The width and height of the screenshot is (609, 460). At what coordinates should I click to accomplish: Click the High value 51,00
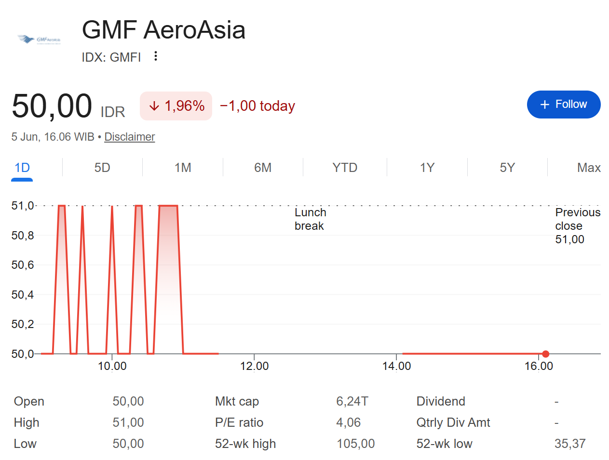point(128,422)
